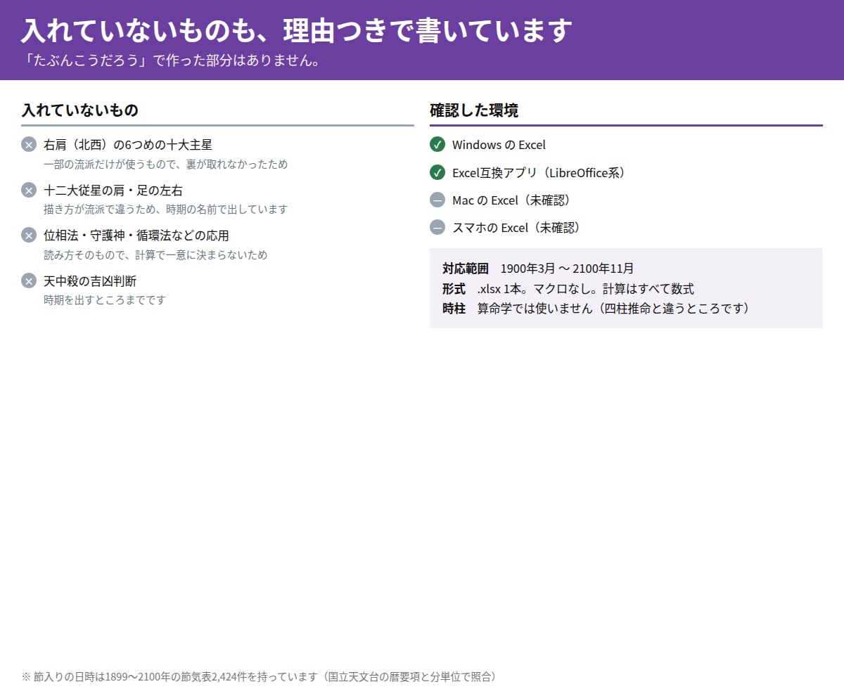
Task: Click the note 描き方が流派で違うため、時期の名前で出しています
Action: coord(165,210)
